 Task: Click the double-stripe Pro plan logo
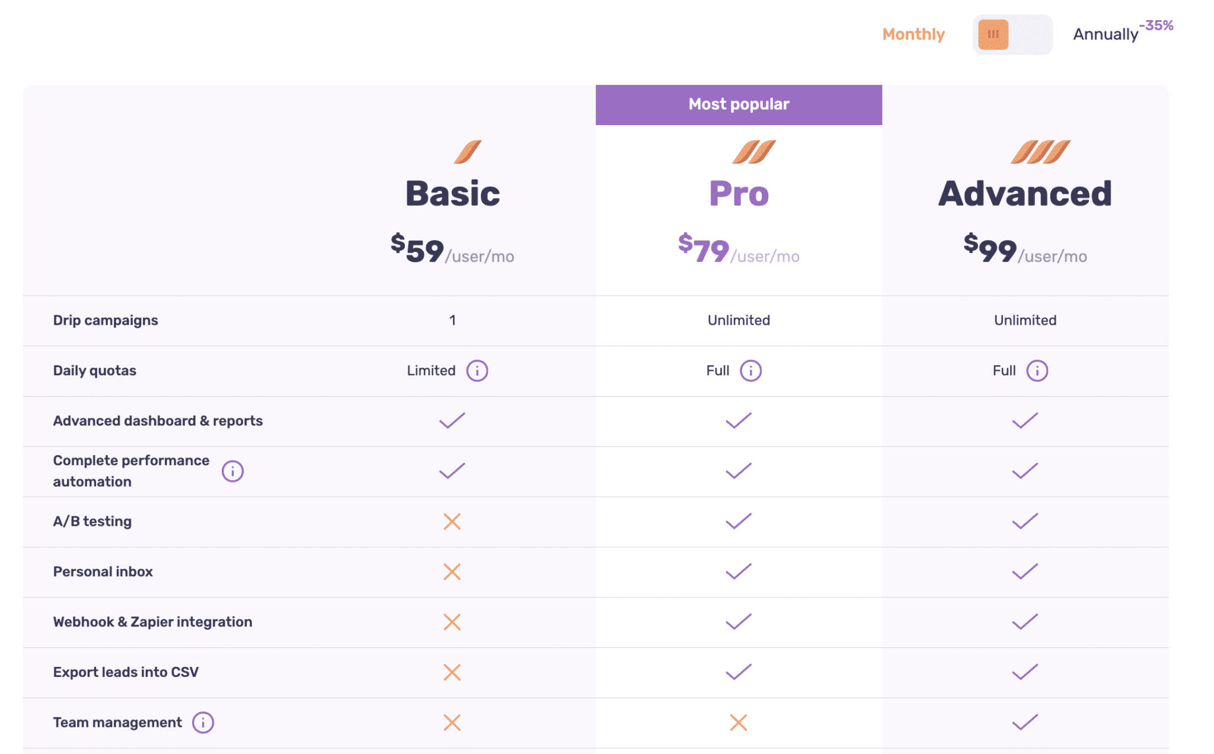[753, 152]
